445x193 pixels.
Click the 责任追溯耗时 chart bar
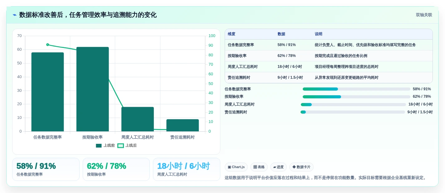[183, 125]
